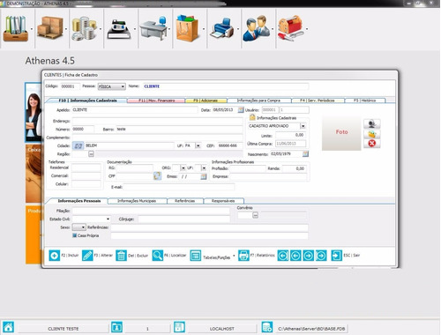The height and width of the screenshot is (335, 441).
Task: Expand the Sexo dropdown
Action: pyautogui.click(x=78, y=227)
